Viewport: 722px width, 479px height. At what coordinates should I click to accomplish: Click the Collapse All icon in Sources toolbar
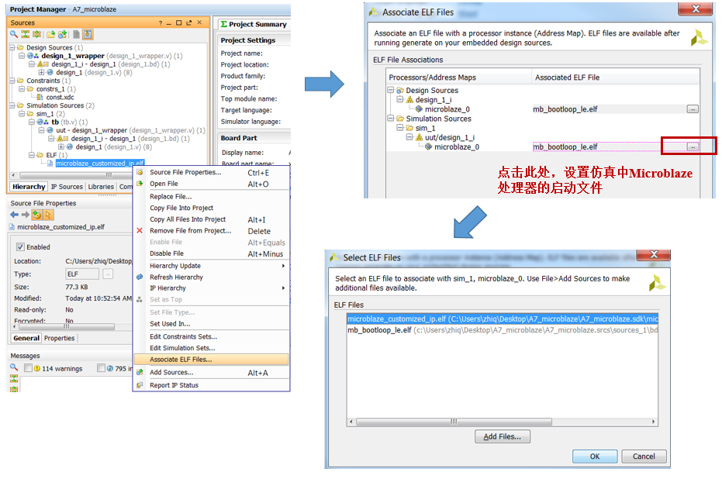tap(26, 35)
